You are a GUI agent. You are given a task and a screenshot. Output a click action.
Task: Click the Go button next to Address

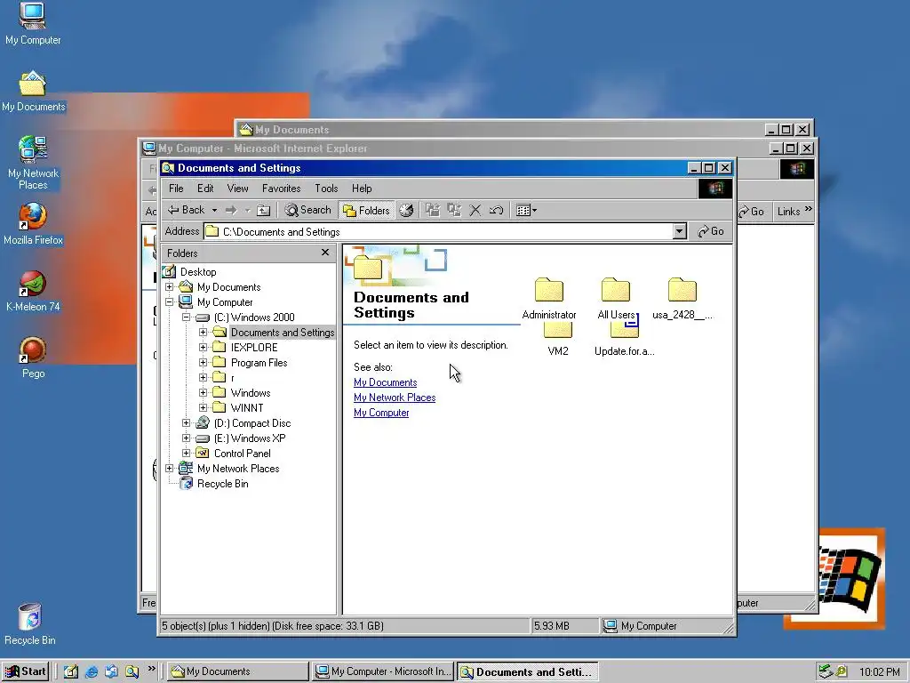pyautogui.click(x=711, y=231)
